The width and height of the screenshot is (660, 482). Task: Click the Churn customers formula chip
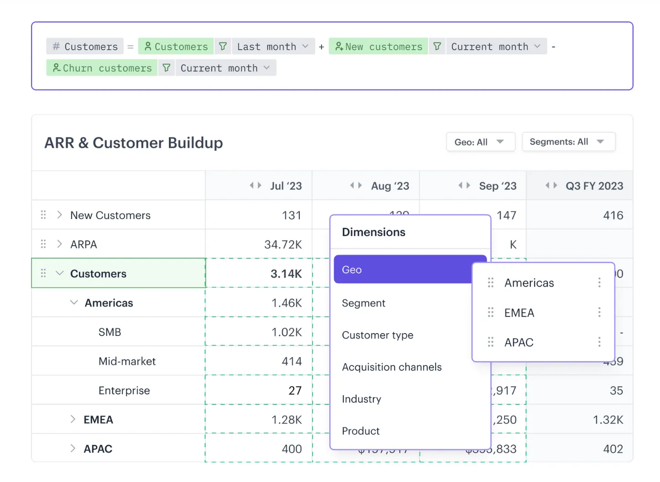[102, 68]
